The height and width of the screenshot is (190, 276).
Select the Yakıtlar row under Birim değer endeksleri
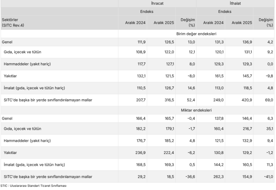pos(11,76)
